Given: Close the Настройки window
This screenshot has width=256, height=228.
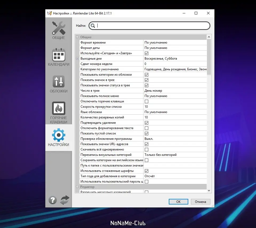Looking at the screenshot, I should coord(208,13).
